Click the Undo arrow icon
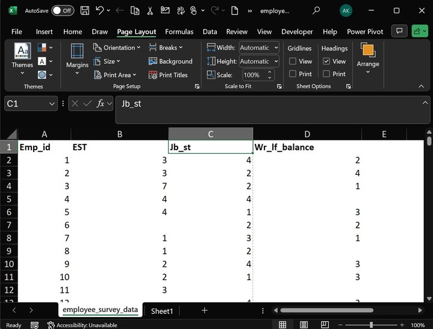The height and width of the screenshot is (329, 433). pyautogui.click(x=99, y=10)
